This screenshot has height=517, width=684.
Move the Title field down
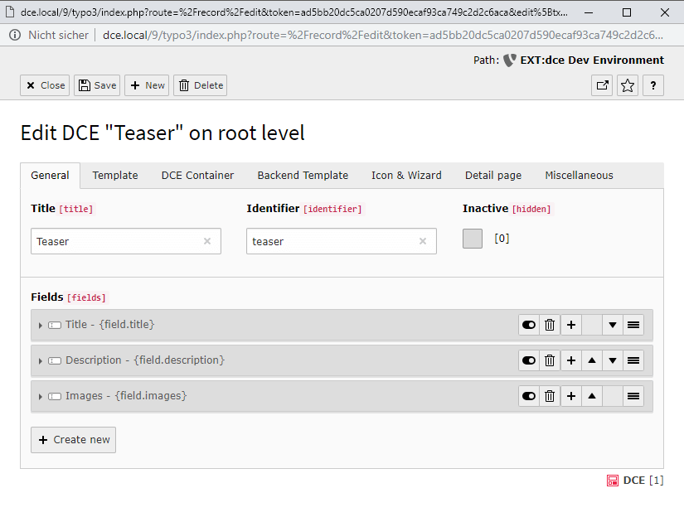click(x=613, y=325)
